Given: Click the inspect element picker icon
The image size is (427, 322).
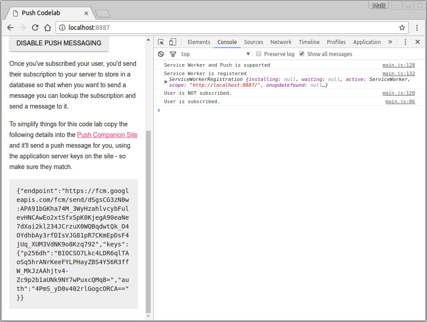Looking at the screenshot, I should 161,42.
